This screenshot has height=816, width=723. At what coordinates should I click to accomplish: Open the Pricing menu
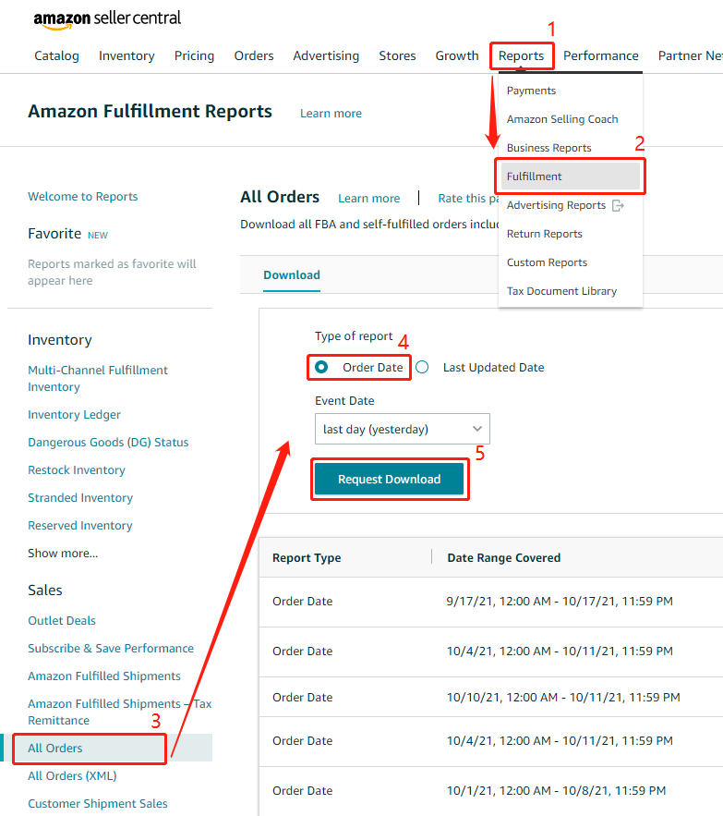pos(194,55)
